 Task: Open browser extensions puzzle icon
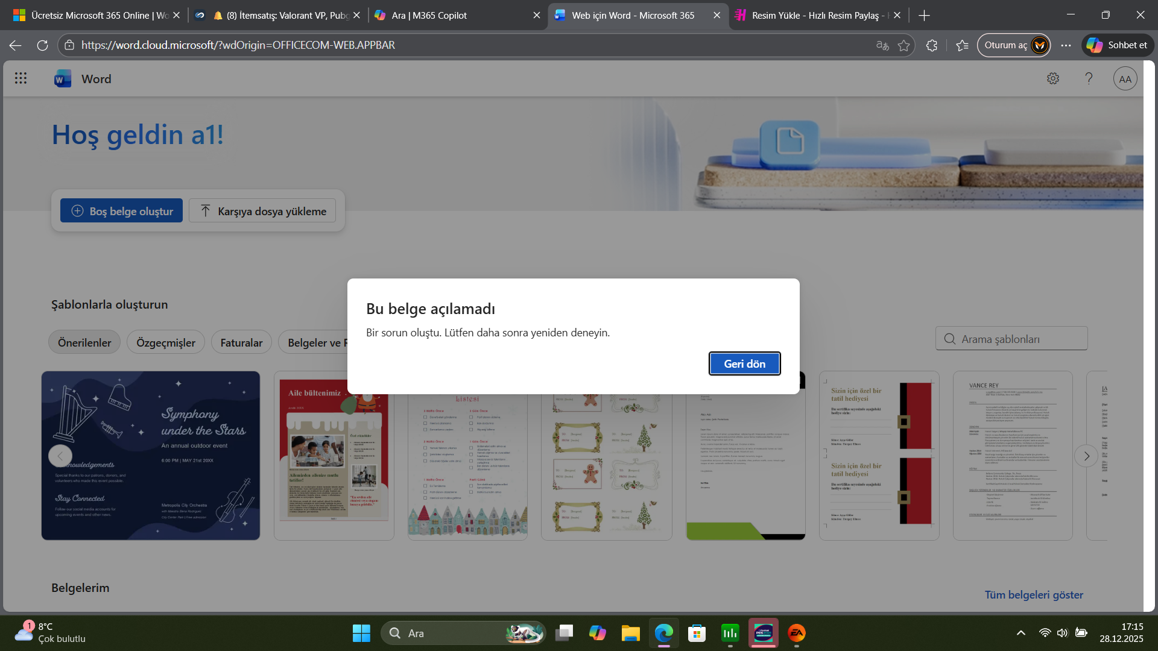click(x=932, y=45)
